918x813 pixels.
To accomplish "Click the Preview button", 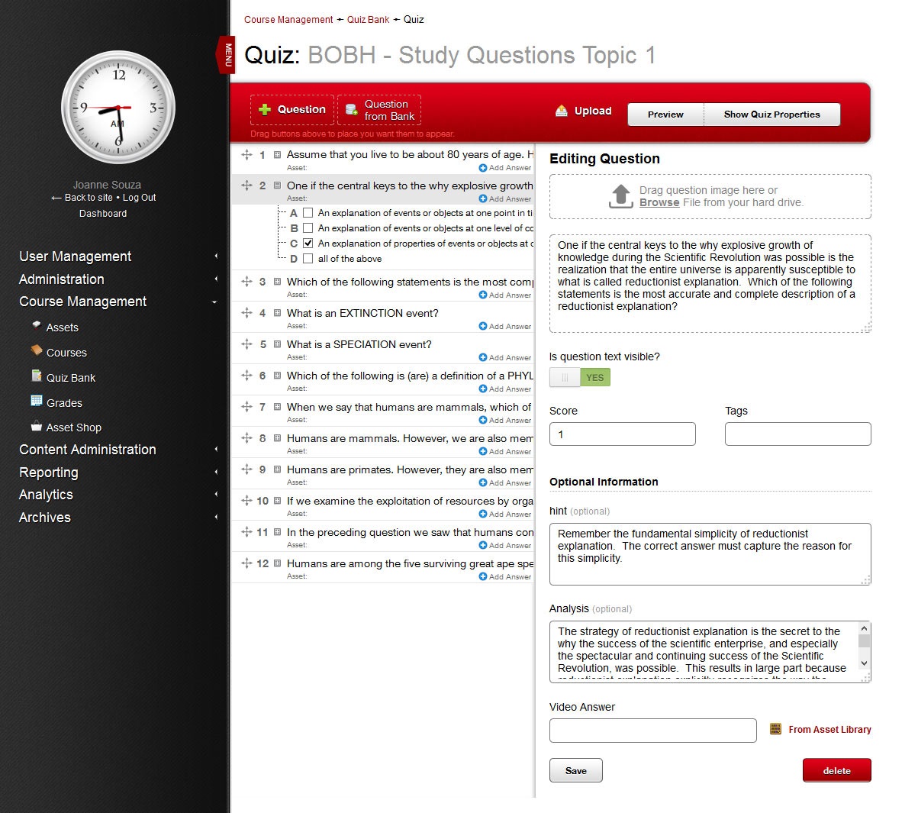I will (665, 115).
